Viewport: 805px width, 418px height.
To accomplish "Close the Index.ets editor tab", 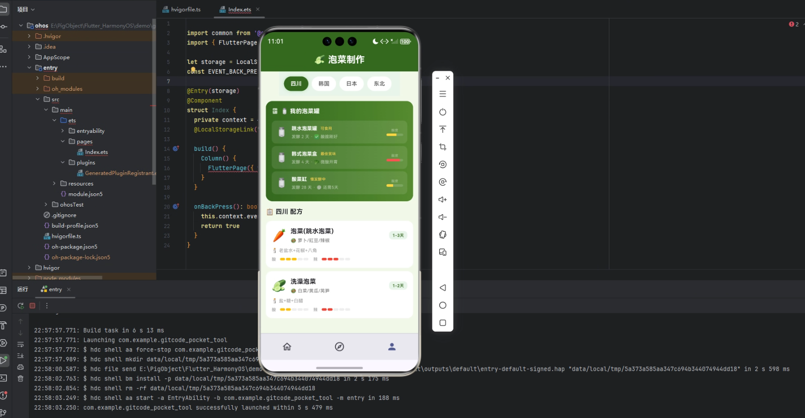I will pos(258,9).
